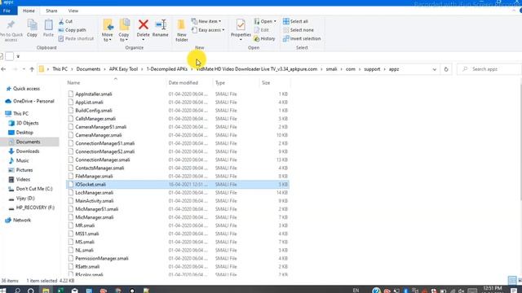Switch to the Share ribbon tab
Image resolution: width=522 pixels, height=293 pixels.
point(51,11)
